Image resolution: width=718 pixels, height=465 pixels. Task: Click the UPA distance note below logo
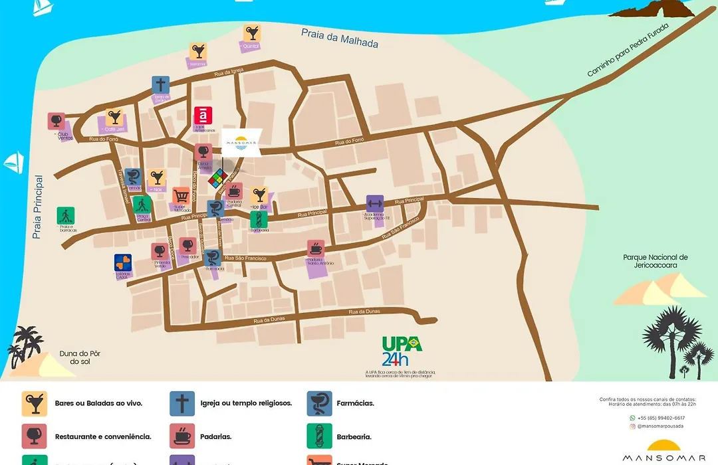400,374
